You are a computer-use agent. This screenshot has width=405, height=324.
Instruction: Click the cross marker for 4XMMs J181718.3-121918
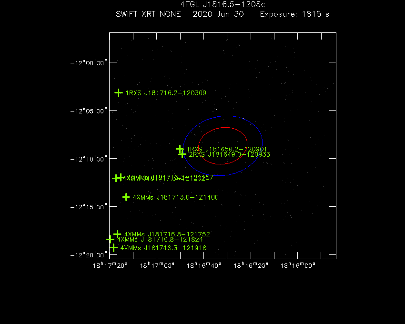click(x=113, y=248)
